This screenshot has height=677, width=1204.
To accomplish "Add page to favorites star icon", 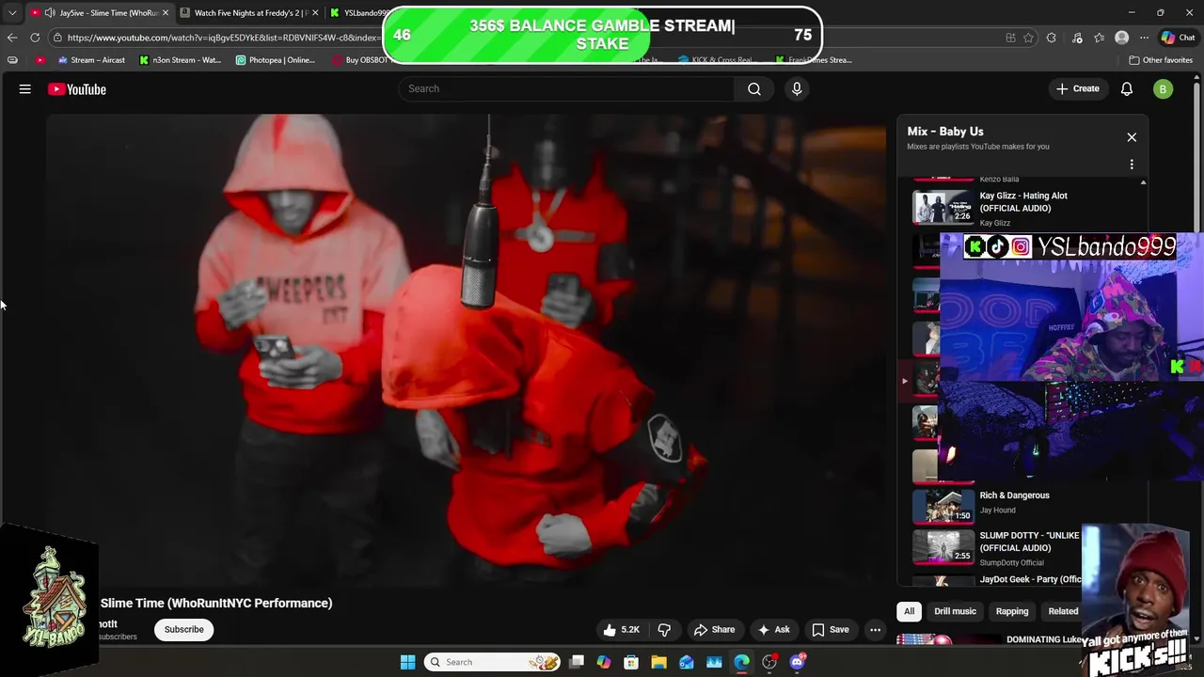I will [x=1029, y=38].
